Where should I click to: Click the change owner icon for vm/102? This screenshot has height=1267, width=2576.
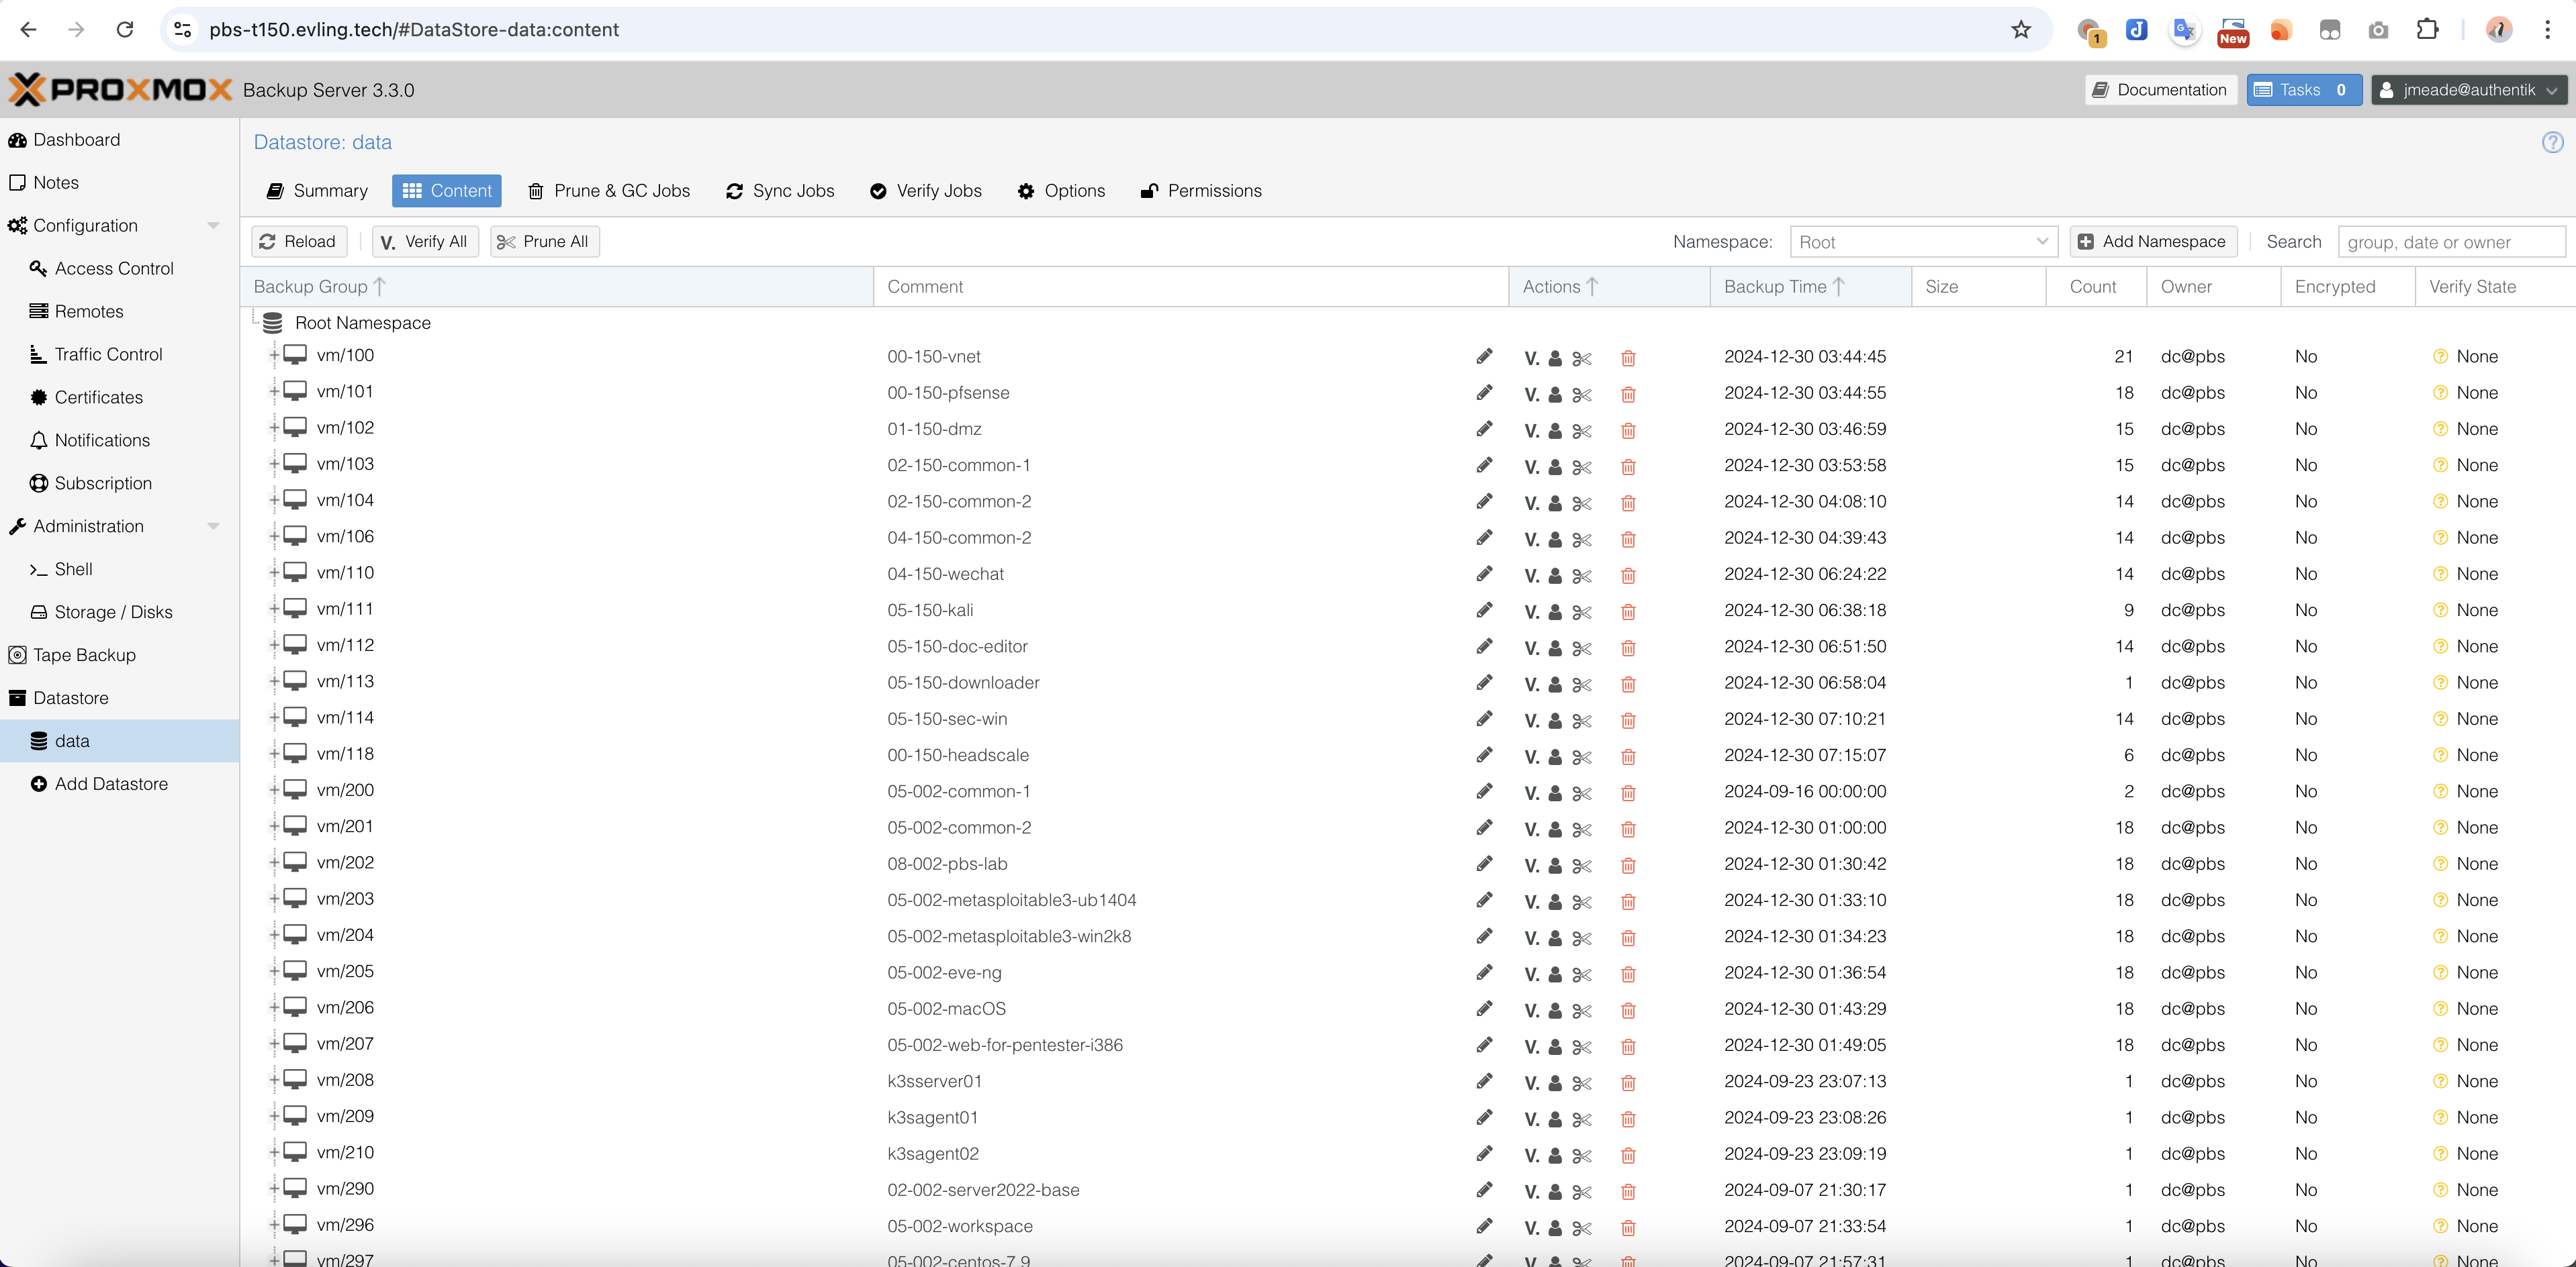tap(1555, 431)
